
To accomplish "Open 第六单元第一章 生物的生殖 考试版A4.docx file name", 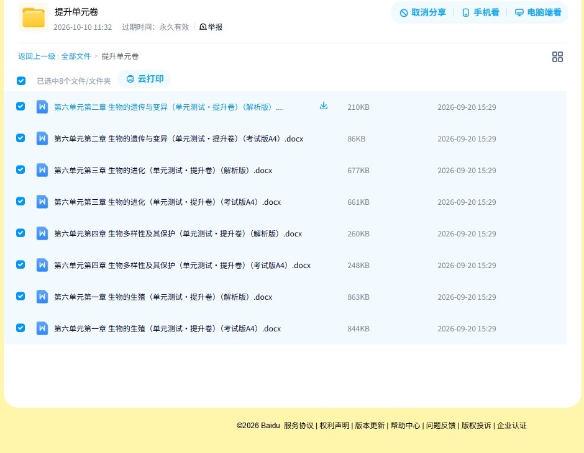I will click(x=167, y=328).
